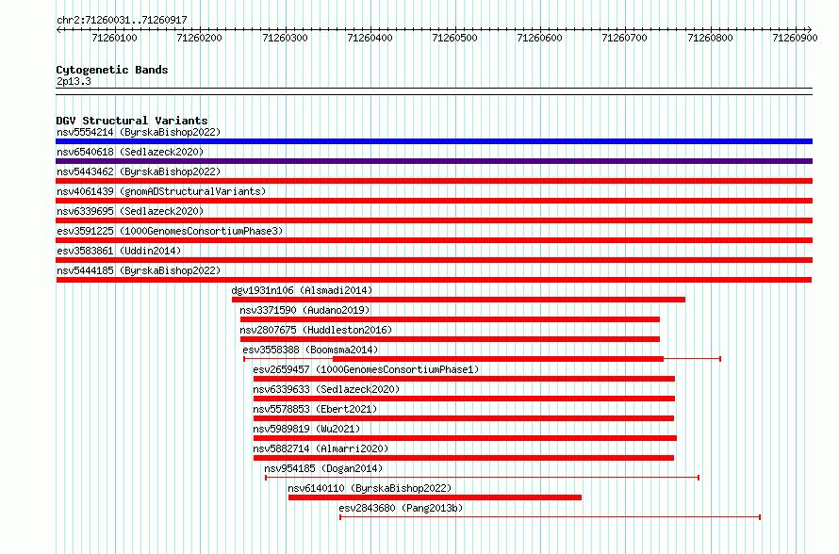Select the thin line under nsv954185
Image resolution: width=839 pixels, height=554 pixels.
pos(482,478)
